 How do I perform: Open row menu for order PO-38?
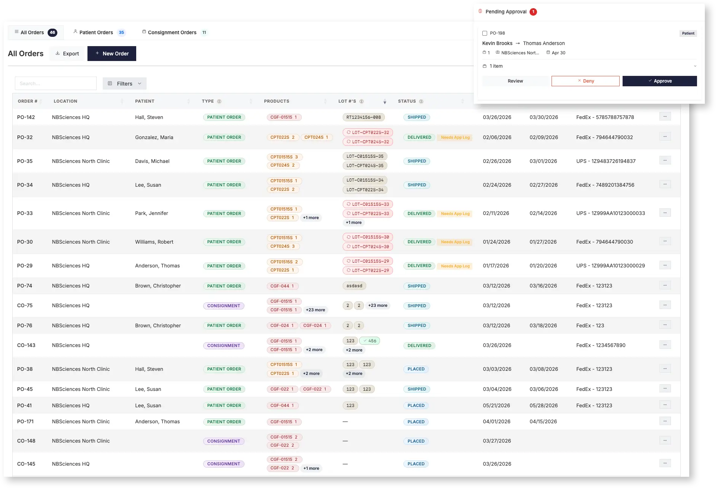click(665, 369)
